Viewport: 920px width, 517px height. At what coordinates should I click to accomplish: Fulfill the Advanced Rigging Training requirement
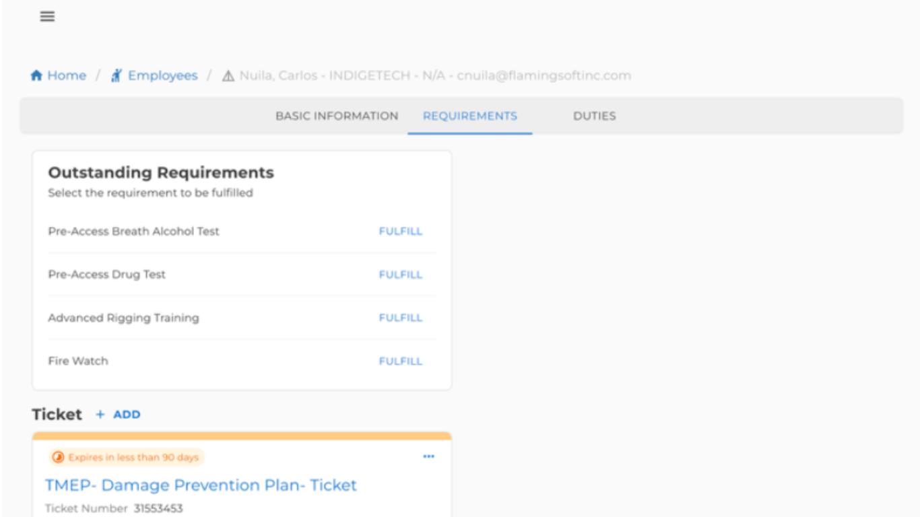click(x=400, y=318)
